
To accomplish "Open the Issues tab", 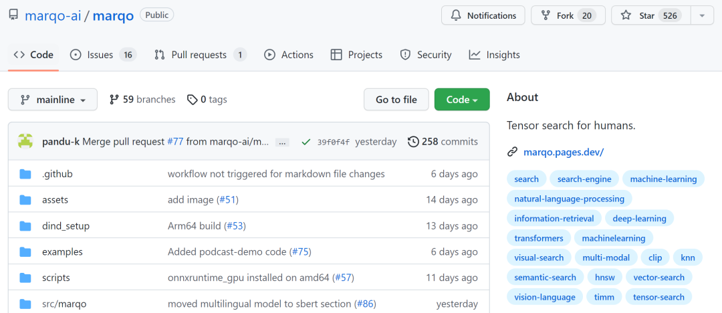I will (x=103, y=55).
